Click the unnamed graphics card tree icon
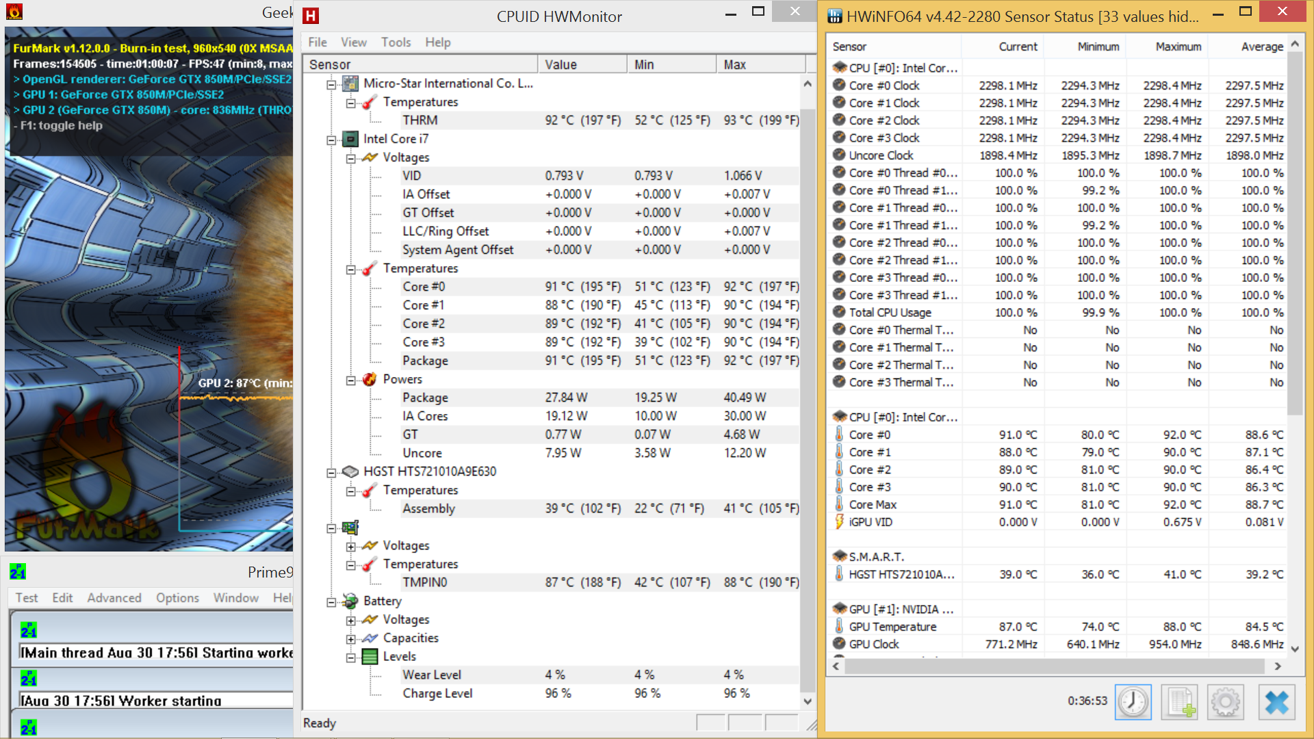Viewport: 1314px width, 739px height. (350, 528)
